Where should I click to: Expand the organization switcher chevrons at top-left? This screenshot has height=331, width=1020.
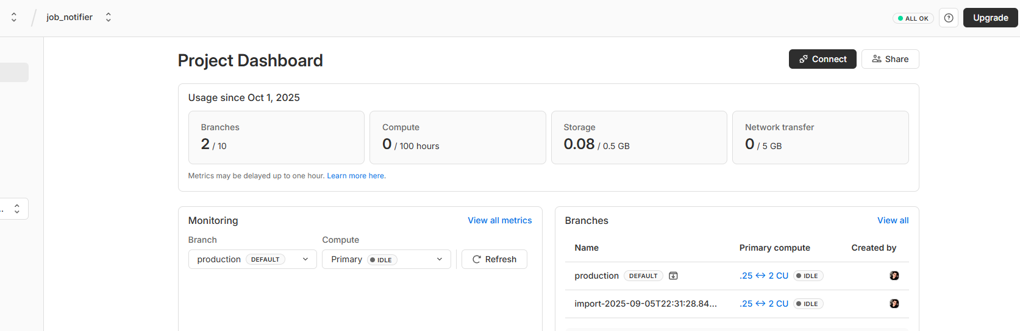click(x=14, y=17)
